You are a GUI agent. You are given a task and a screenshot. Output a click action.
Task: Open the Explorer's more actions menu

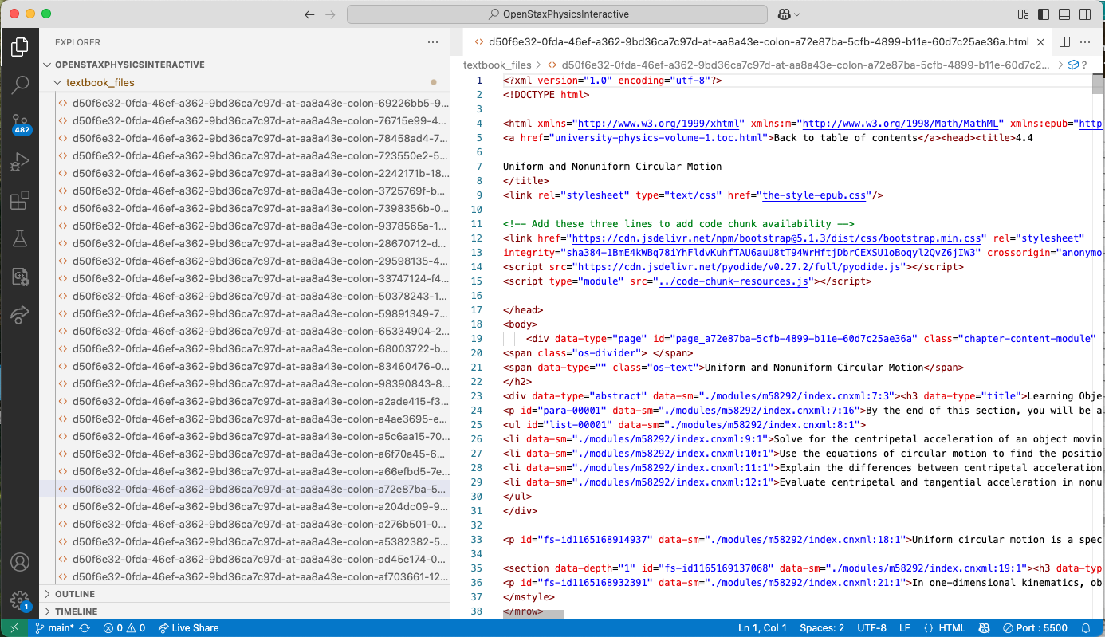pyautogui.click(x=433, y=42)
